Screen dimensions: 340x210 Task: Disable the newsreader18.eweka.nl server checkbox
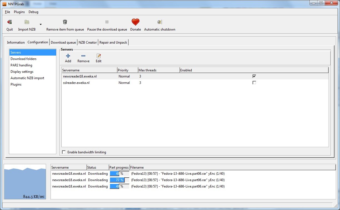254,76
